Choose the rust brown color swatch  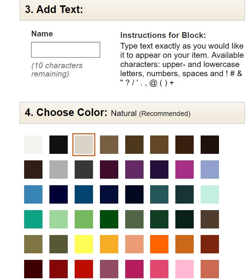[210, 244]
